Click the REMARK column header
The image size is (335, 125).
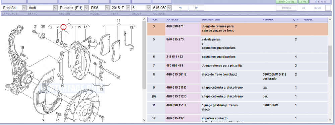point(268,20)
